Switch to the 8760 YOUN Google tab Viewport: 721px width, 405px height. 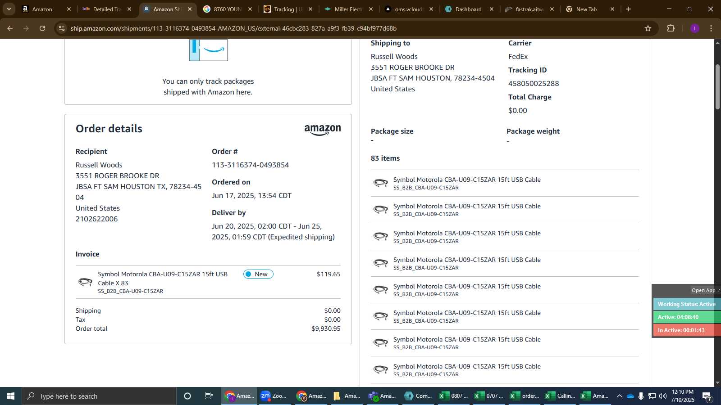[228, 9]
